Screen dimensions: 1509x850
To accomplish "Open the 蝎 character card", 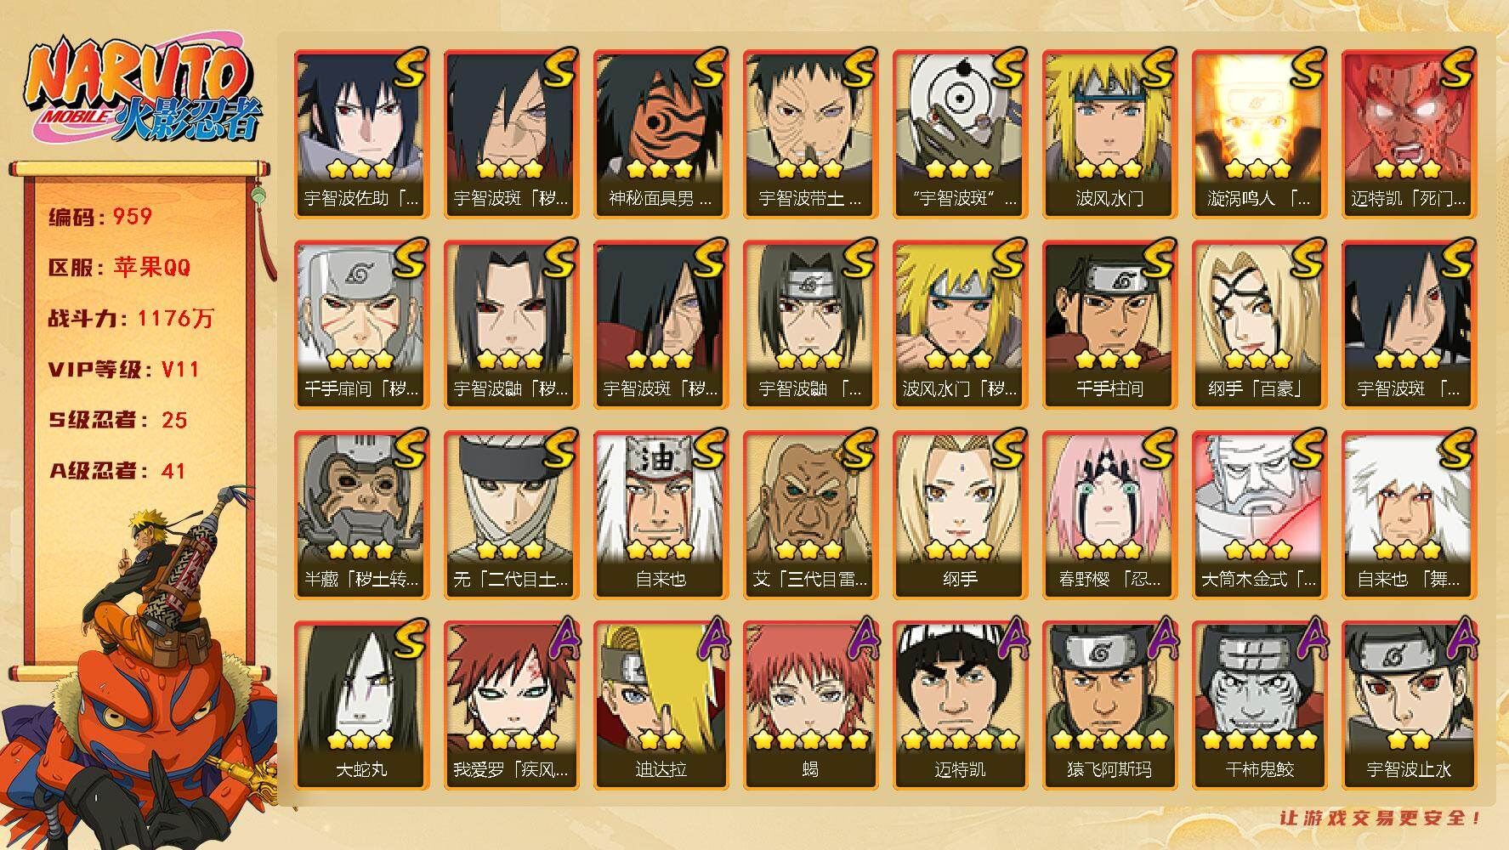I will pos(810,705).
